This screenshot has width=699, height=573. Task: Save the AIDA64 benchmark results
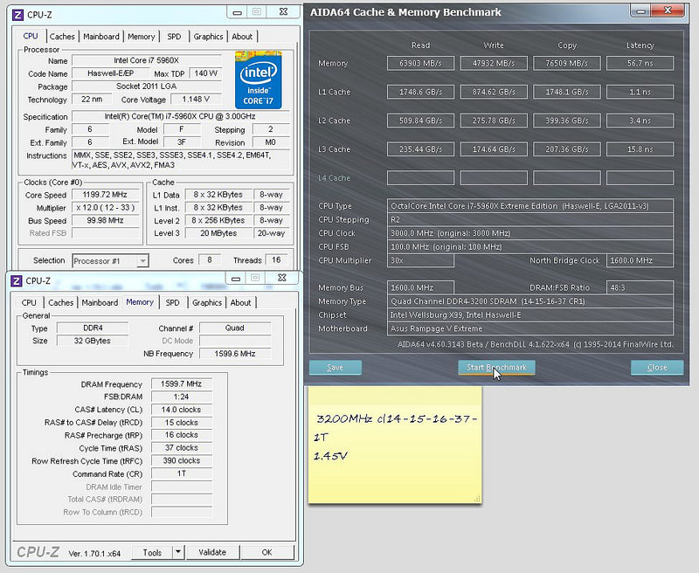click(x=336, y=368)
